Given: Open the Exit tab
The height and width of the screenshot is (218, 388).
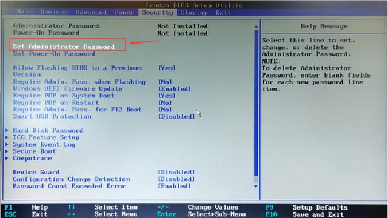Looking at the screenshot, I should tap(223, 12).
